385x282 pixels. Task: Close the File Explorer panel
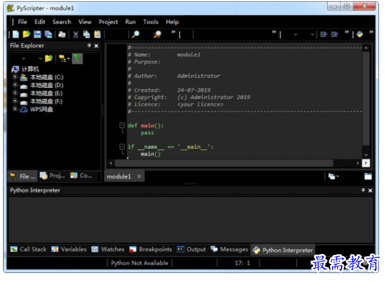click(x=96, y=46)
